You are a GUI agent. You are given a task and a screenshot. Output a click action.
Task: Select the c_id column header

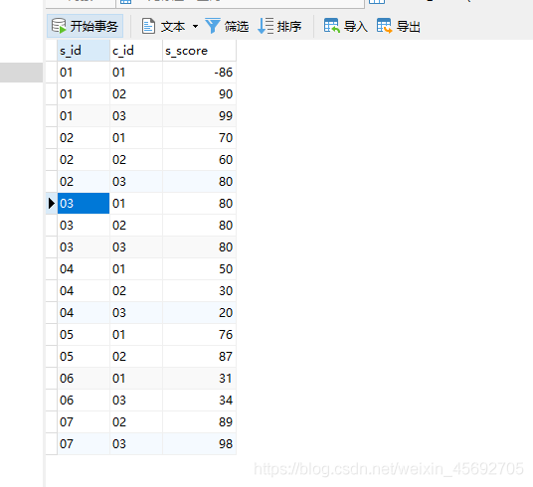136,51
